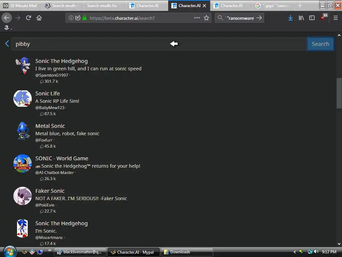This screenshot has height=257, width=342.
Task: Open the Downloads taskbar window
Action: [x=187, y=252]
